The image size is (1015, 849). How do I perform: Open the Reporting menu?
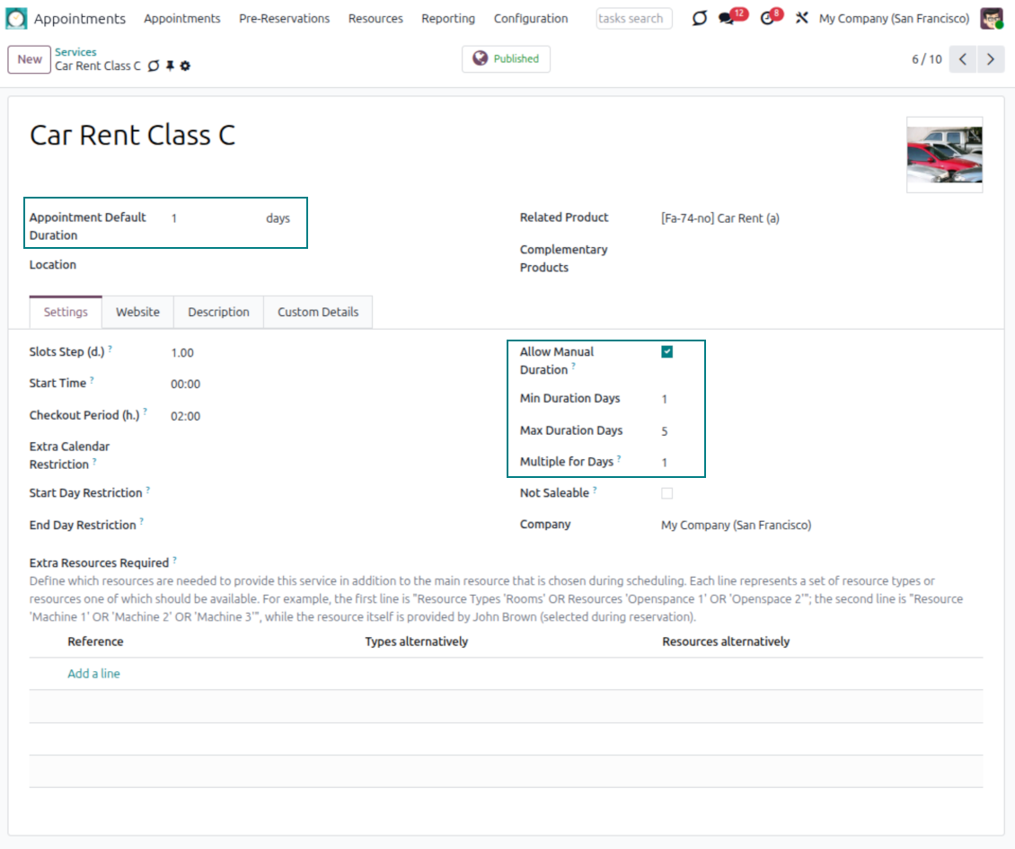[x=447, y=19]
